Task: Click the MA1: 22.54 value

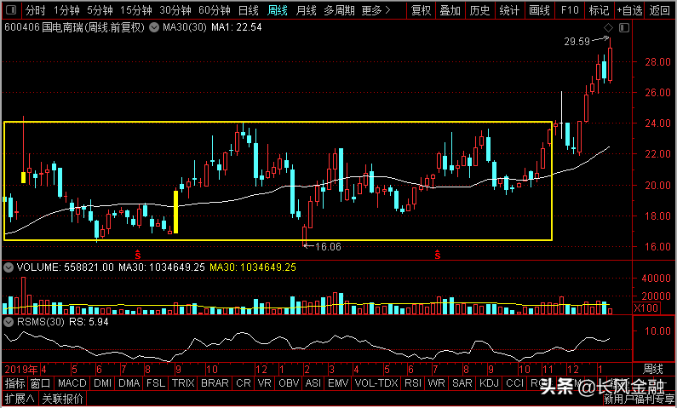Action: [237, 27]
